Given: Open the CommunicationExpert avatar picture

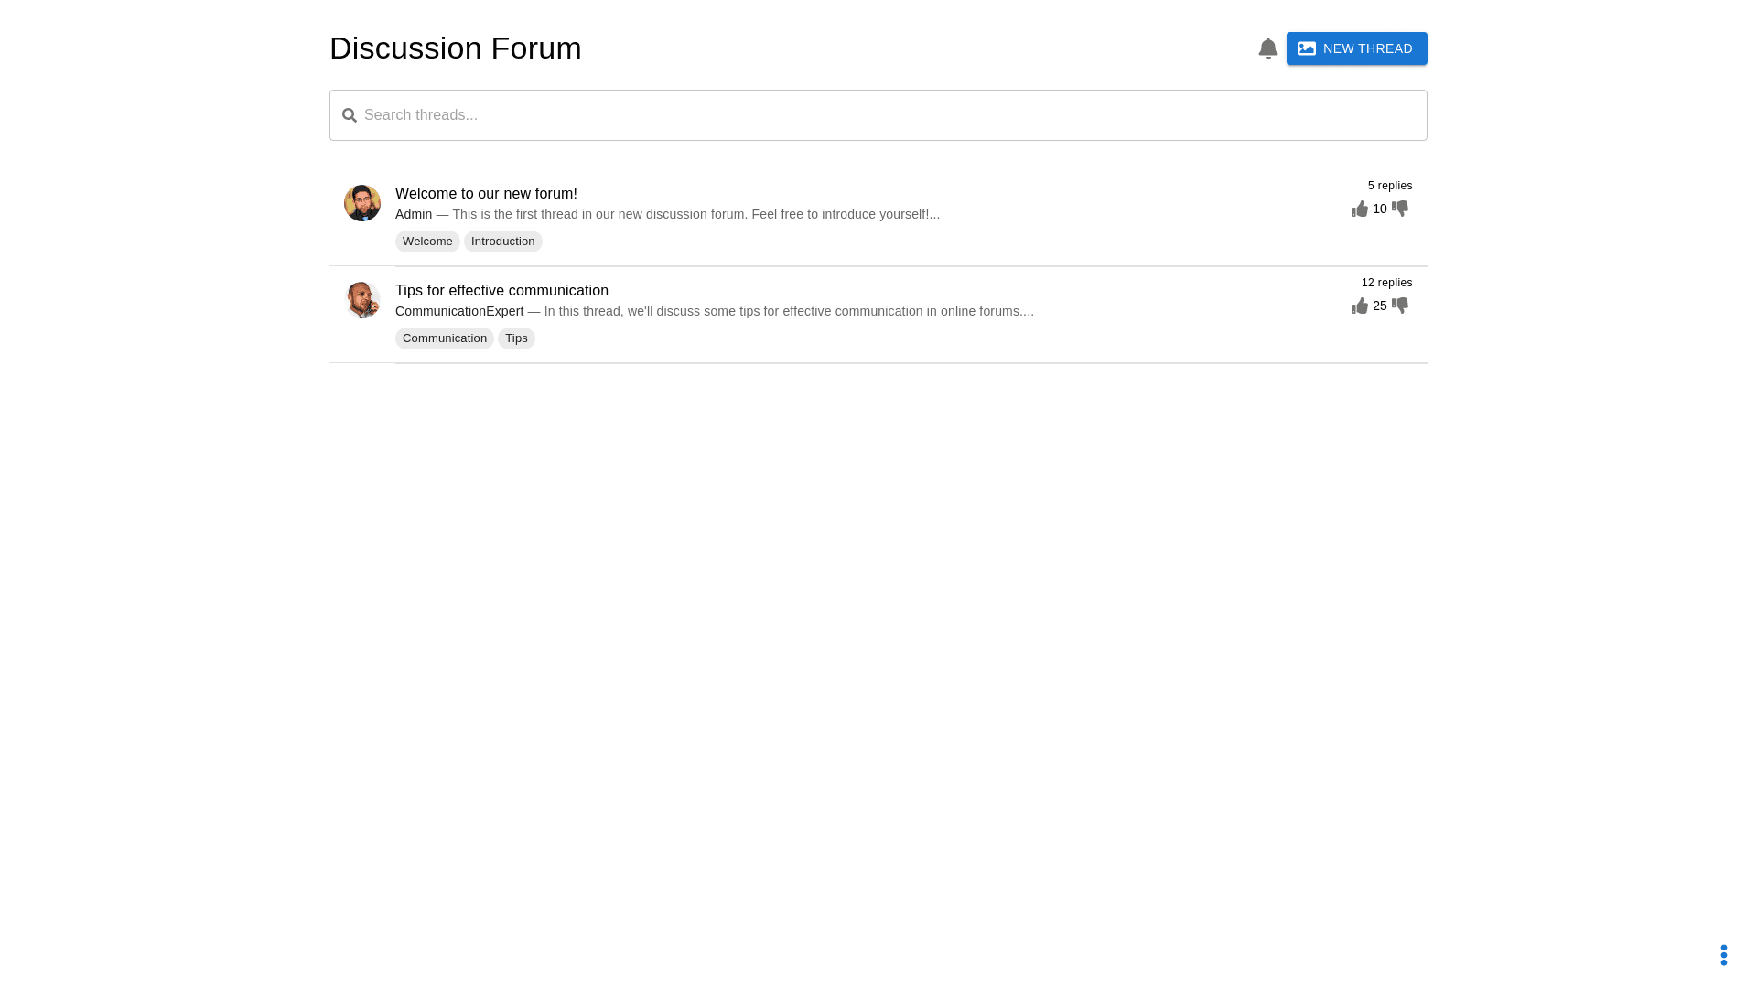Looking at the screenshot, I should (362, 300).
